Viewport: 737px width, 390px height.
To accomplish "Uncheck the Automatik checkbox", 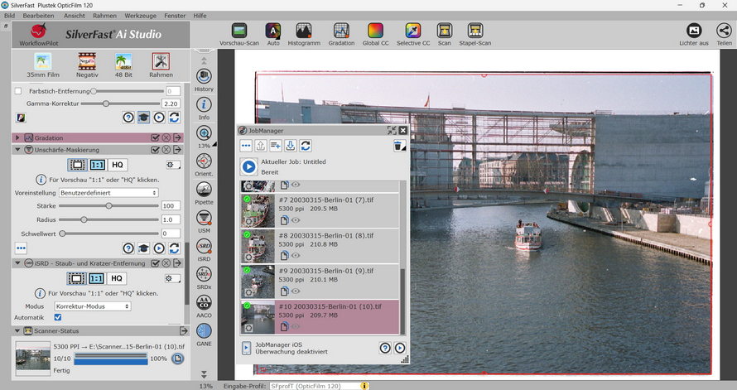I will pos(58,317).
